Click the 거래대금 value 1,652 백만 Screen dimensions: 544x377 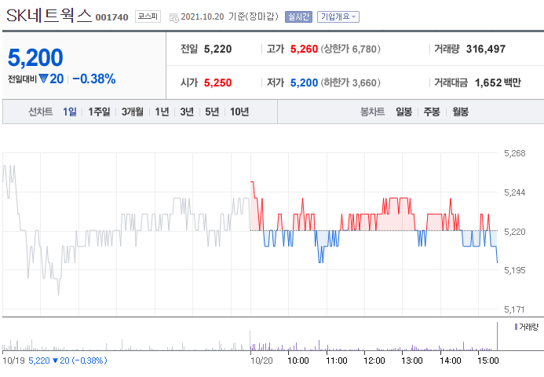(x=498, y=83)
